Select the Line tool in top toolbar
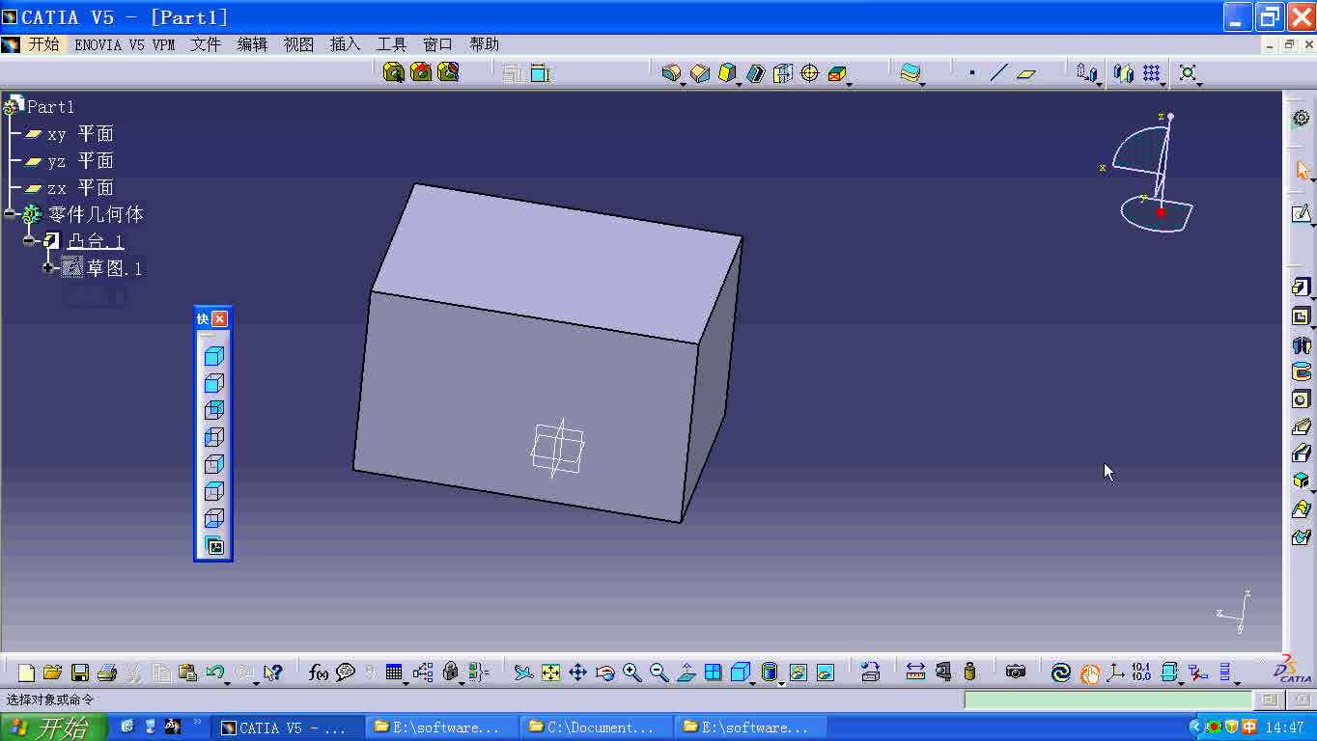 click(998, 72)
